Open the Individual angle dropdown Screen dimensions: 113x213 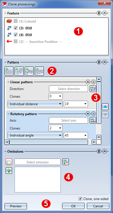tap(35, 135)
